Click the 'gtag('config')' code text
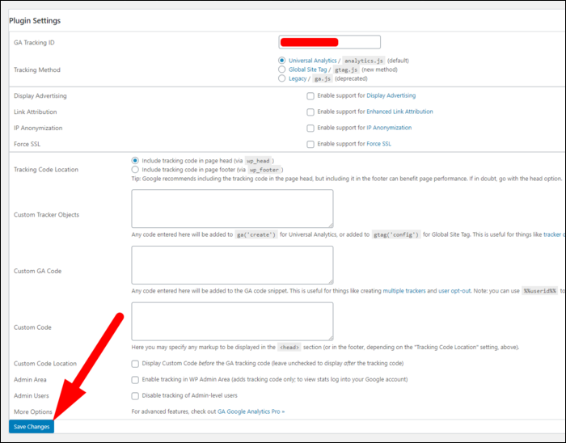 pos(396,235)
